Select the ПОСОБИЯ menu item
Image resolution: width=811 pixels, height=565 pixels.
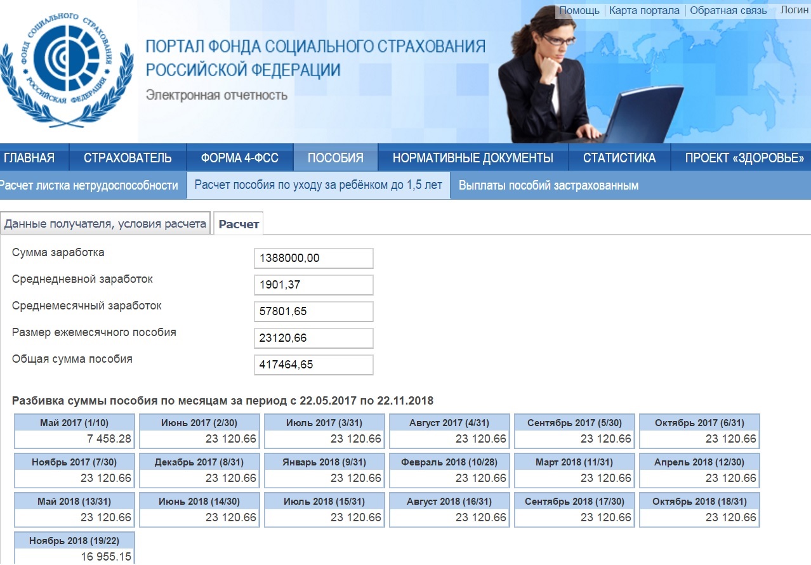tap(335, 158)
